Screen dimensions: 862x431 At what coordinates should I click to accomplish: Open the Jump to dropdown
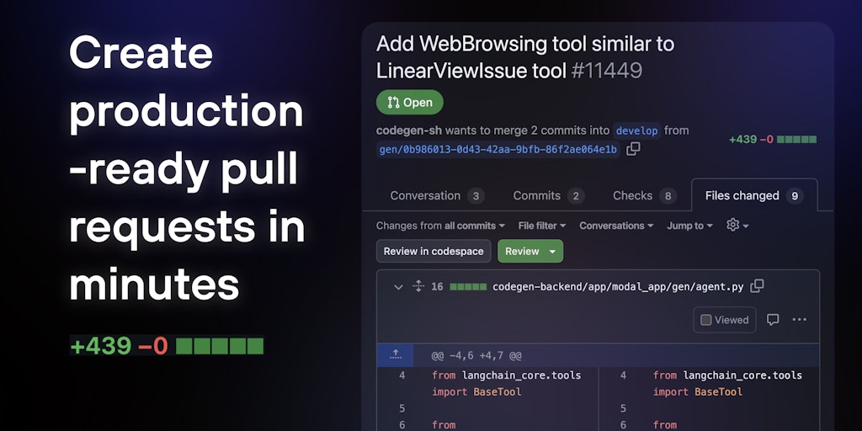690,226
